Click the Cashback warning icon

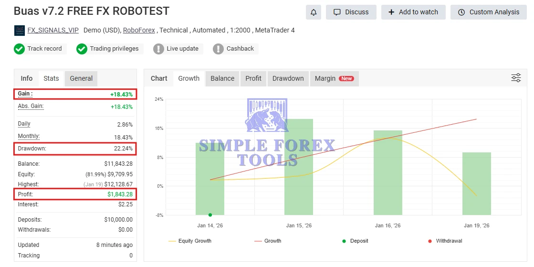pyautogui.click(x=218, y=49)
